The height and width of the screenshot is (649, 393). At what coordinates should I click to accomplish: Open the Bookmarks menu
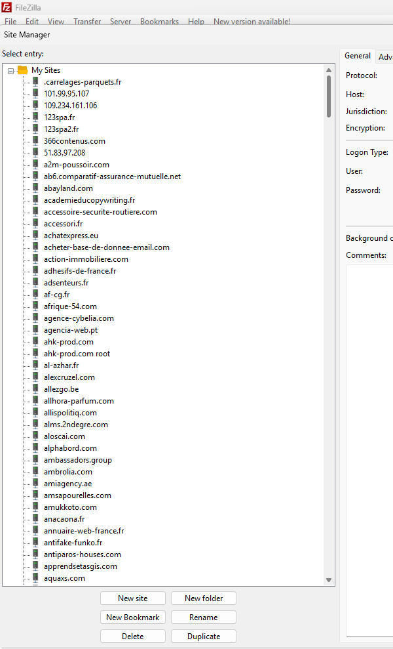coord(160,22)
